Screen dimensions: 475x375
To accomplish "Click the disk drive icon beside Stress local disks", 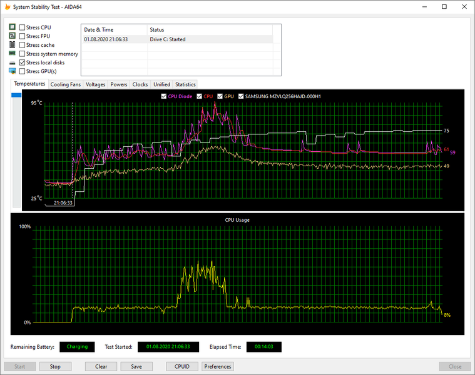I will click(x=12, y=62).
